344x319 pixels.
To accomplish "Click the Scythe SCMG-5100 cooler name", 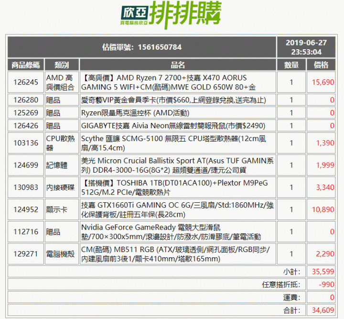I will (x=173, y=143).
